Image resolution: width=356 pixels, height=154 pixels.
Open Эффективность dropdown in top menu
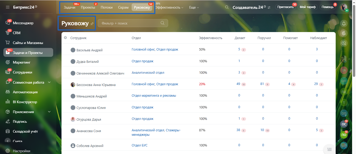(x=169, y=8)
